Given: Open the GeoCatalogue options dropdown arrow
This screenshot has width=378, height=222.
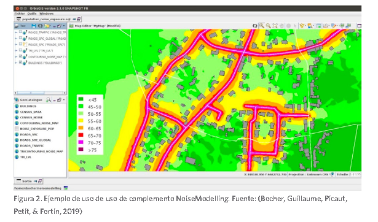Looking at the screenshot, I should [x=64, y=99].
